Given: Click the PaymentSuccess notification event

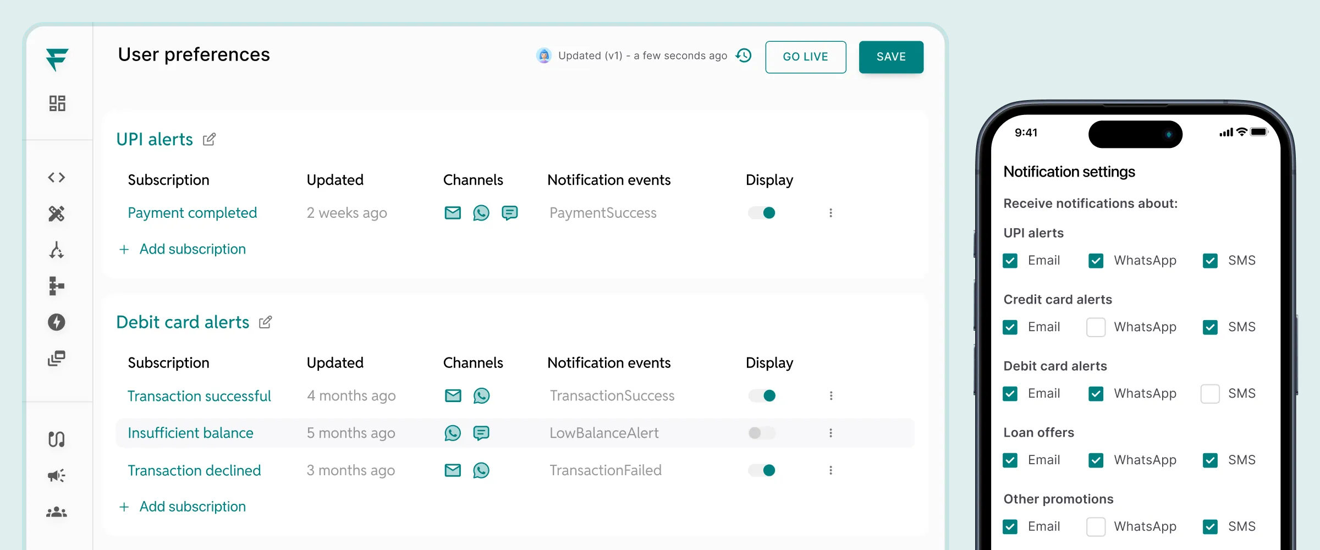Looking at the screenshot, I should coord(603,213).
